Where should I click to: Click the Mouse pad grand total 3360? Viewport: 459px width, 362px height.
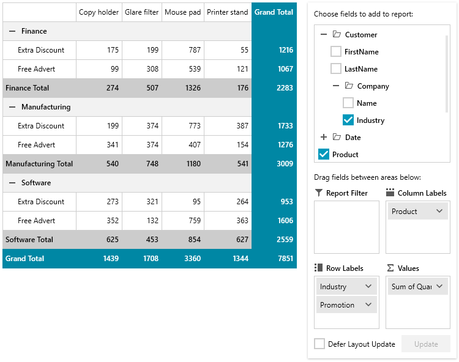click(x=193, y=259)
